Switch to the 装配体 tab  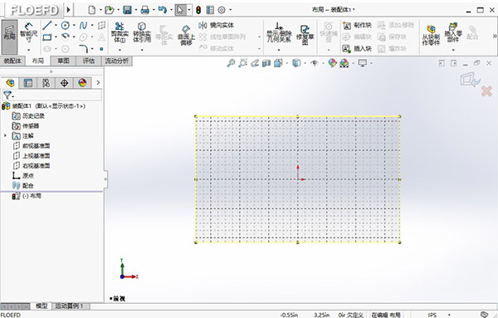pyautogui.click(x=12, y=61)
